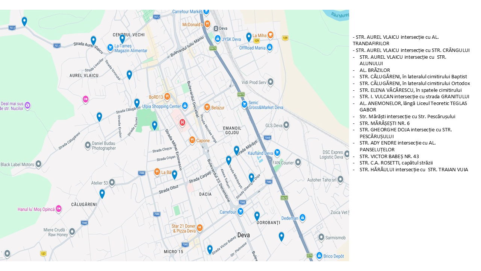This screenshot has height=271, width=481.
Task: Click the GLS Deva location marker
Action: coord(286,125)
